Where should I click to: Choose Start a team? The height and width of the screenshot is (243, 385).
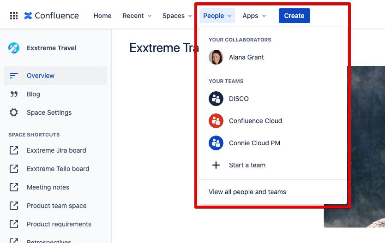point(273,165)
